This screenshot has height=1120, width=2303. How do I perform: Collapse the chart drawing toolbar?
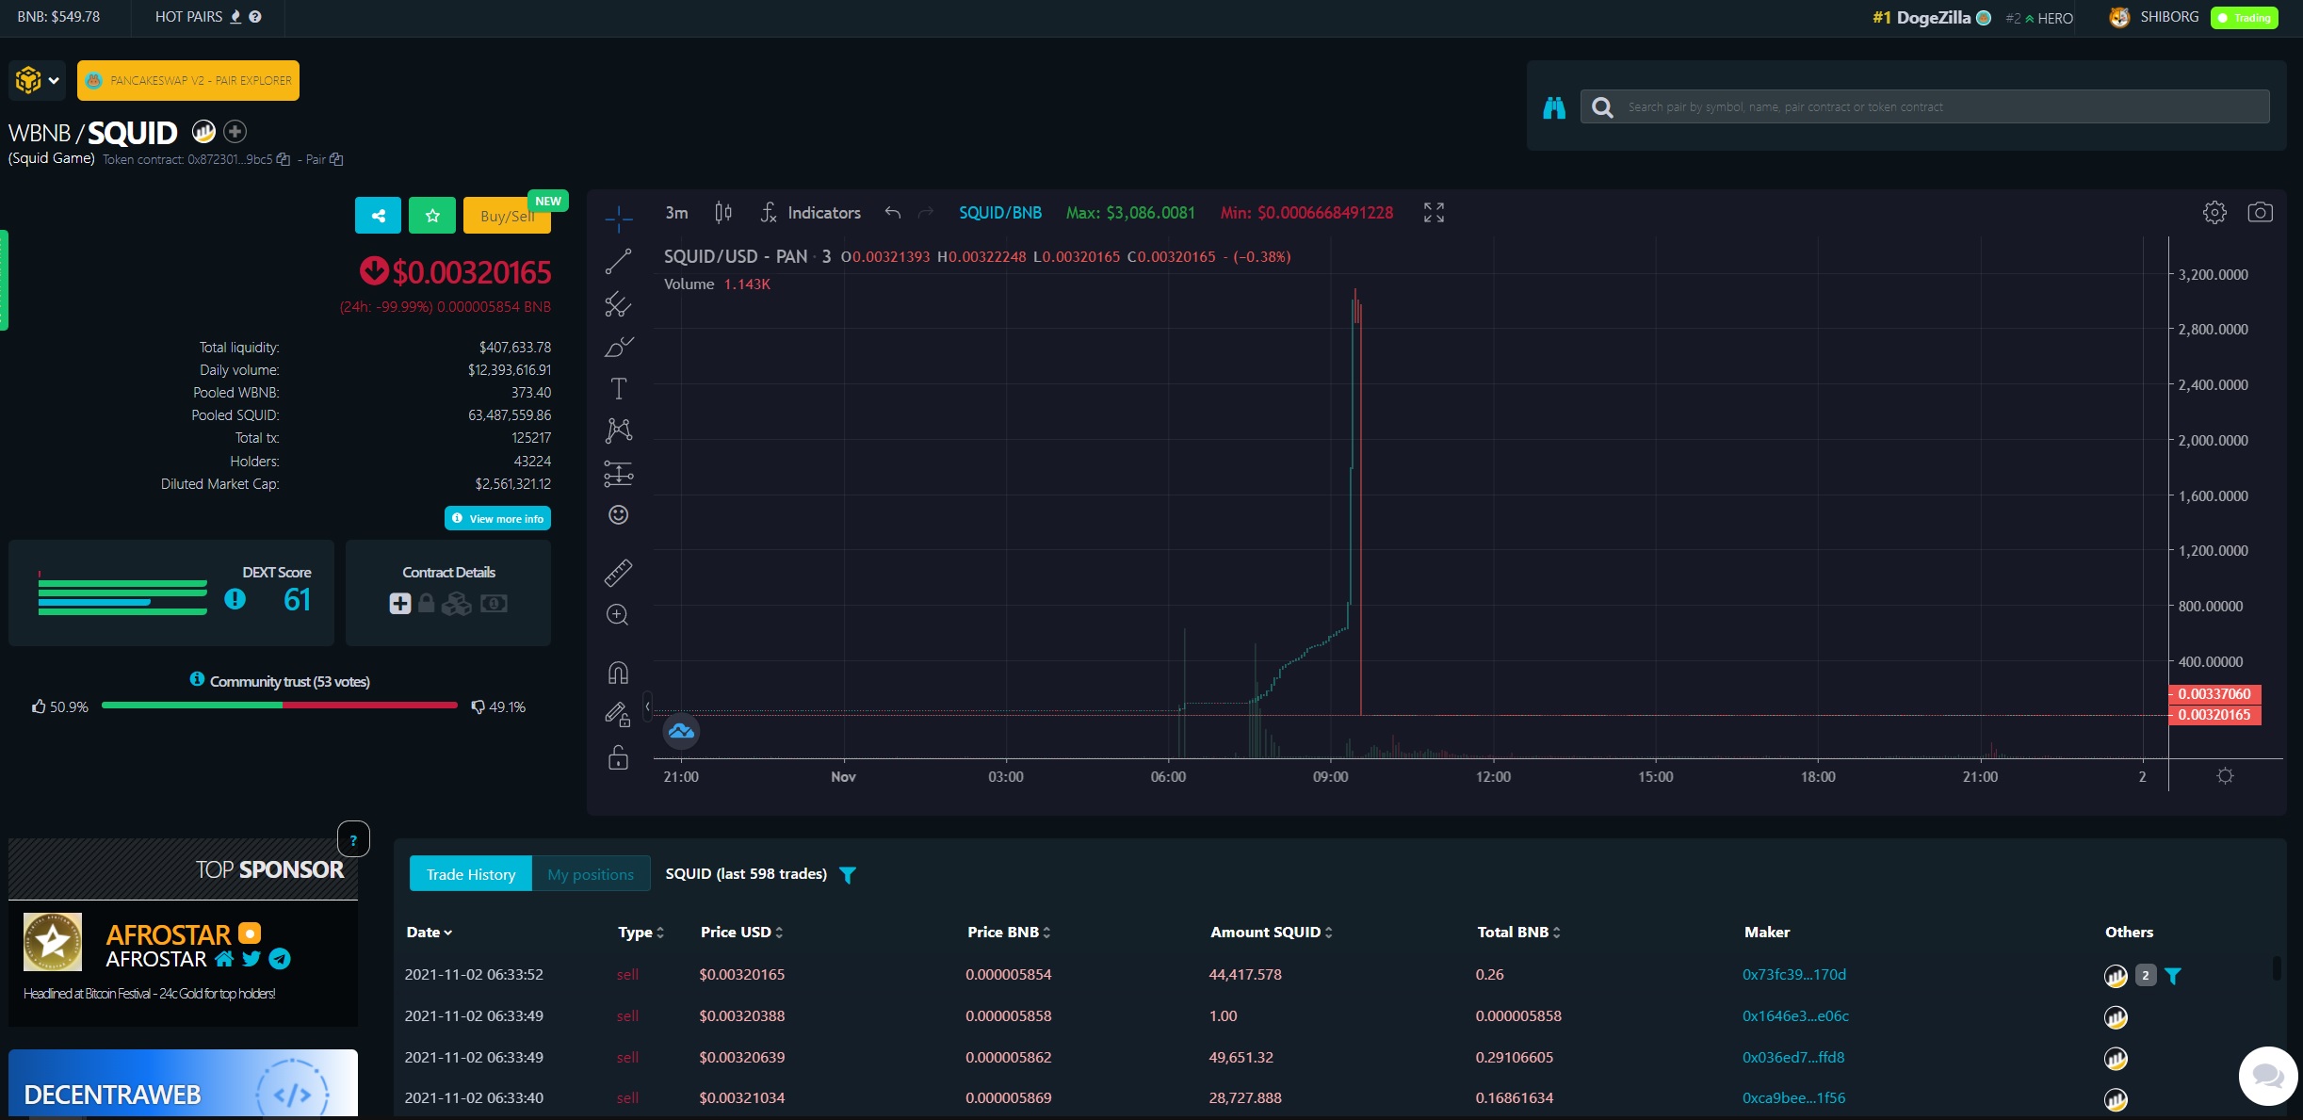click(x=647, y=706)
